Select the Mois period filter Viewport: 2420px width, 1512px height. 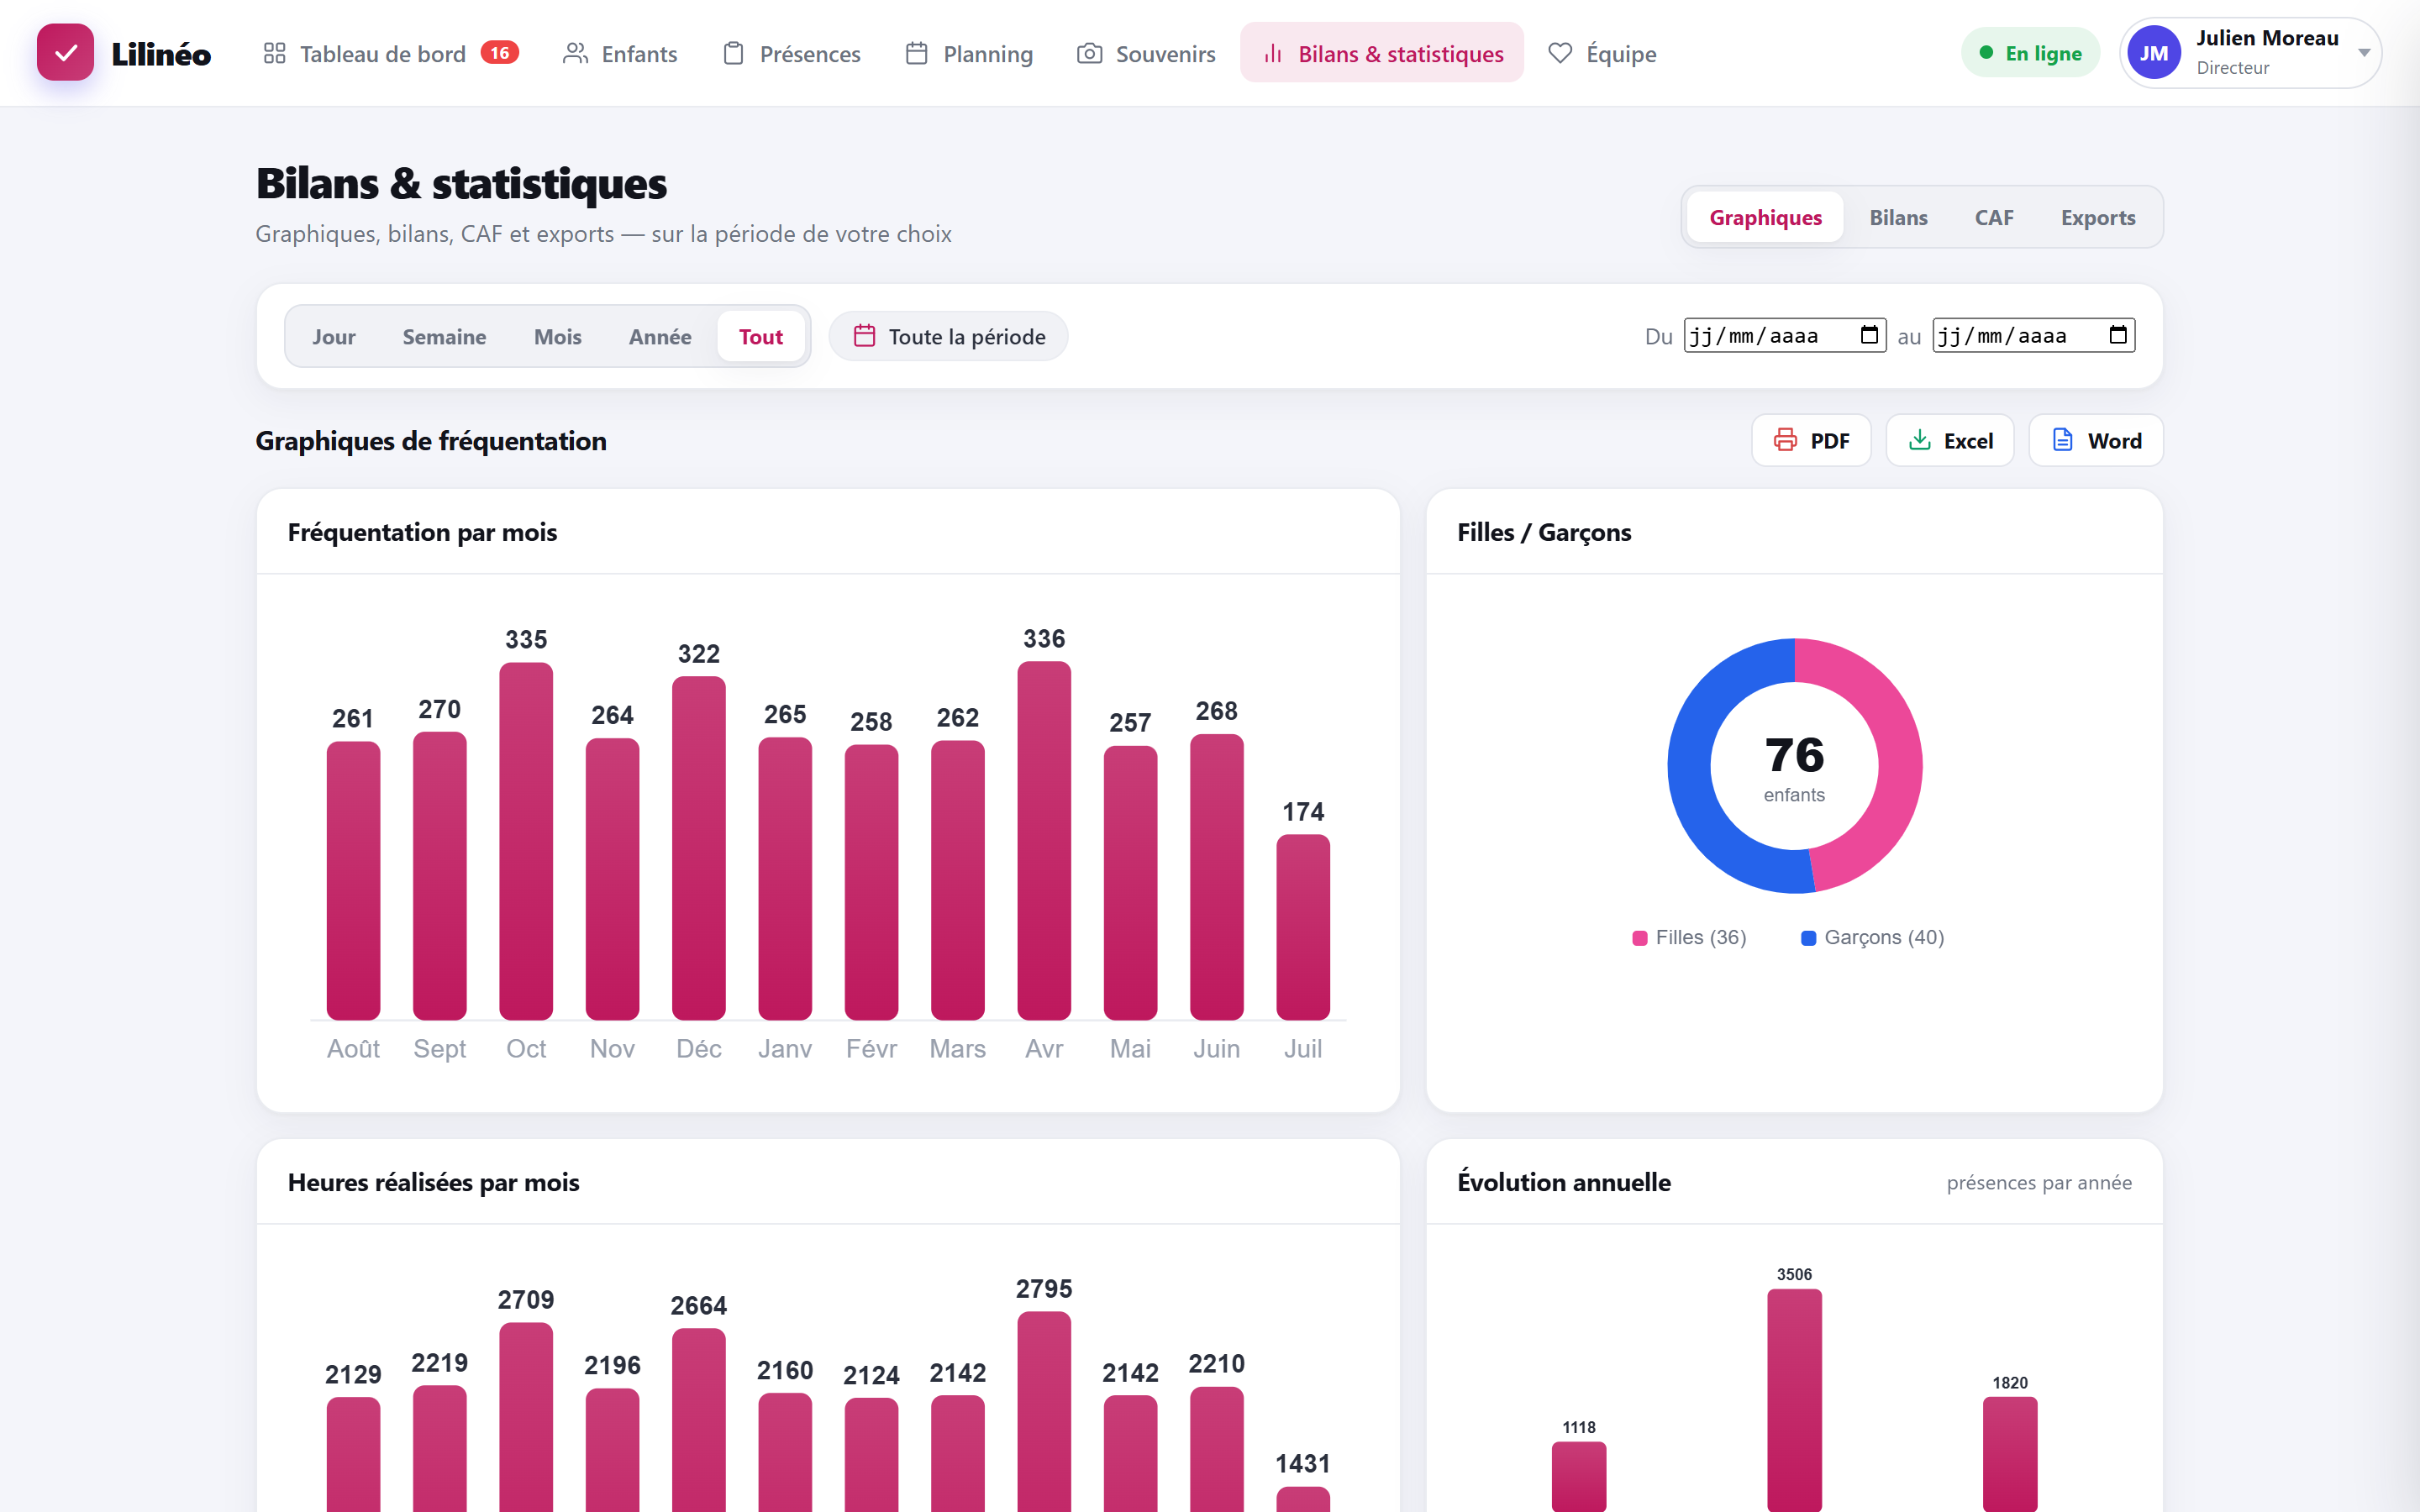[557, 336]
